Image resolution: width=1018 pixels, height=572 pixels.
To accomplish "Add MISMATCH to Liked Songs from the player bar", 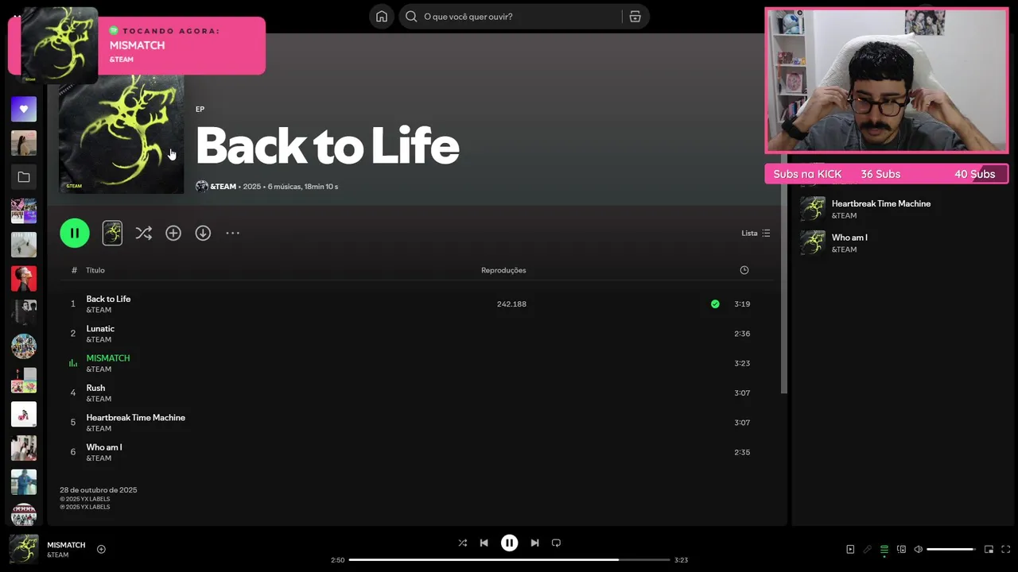I will point(101,549).
